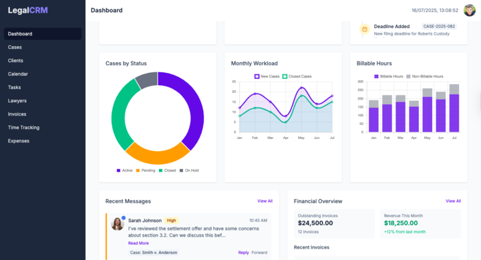Click the user profile avatar in the header
This screenshot has height=260, width=481.
(x=470, y=11)
